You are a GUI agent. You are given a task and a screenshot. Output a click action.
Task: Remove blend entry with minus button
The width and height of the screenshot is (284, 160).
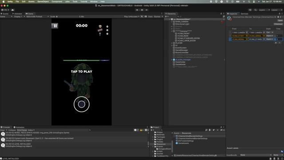tap(280, 43)
